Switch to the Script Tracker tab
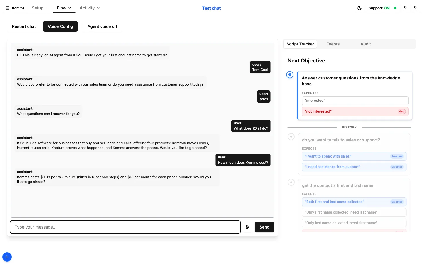The height and width of the screenshot is (264, 423). tap(300, 44)
